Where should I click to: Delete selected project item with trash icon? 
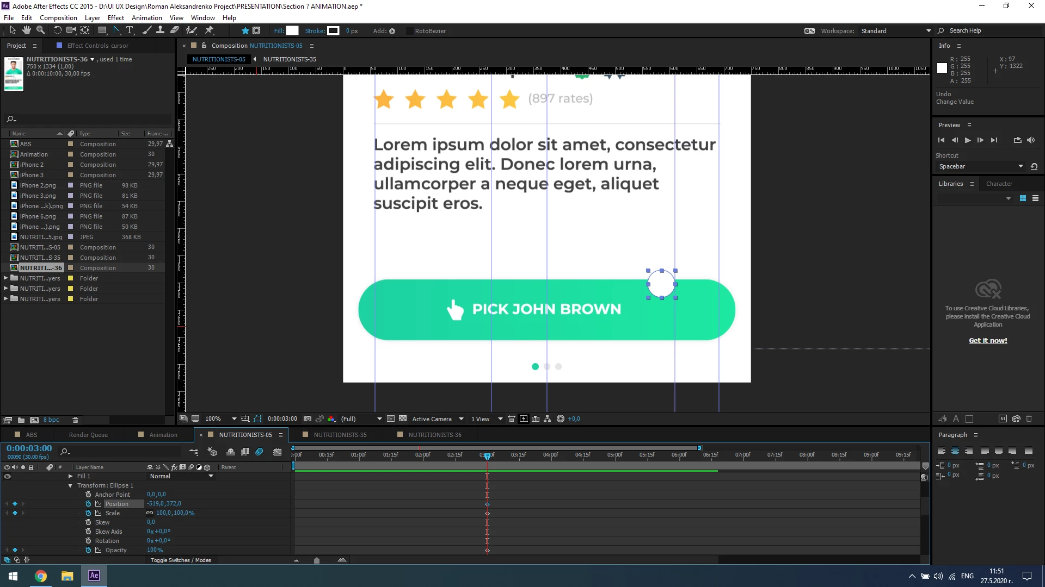point(76,420)
